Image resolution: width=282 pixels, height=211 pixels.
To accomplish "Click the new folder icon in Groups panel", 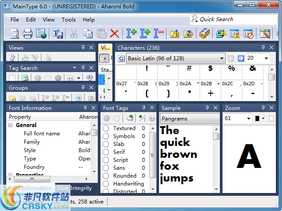I will 12,98.
